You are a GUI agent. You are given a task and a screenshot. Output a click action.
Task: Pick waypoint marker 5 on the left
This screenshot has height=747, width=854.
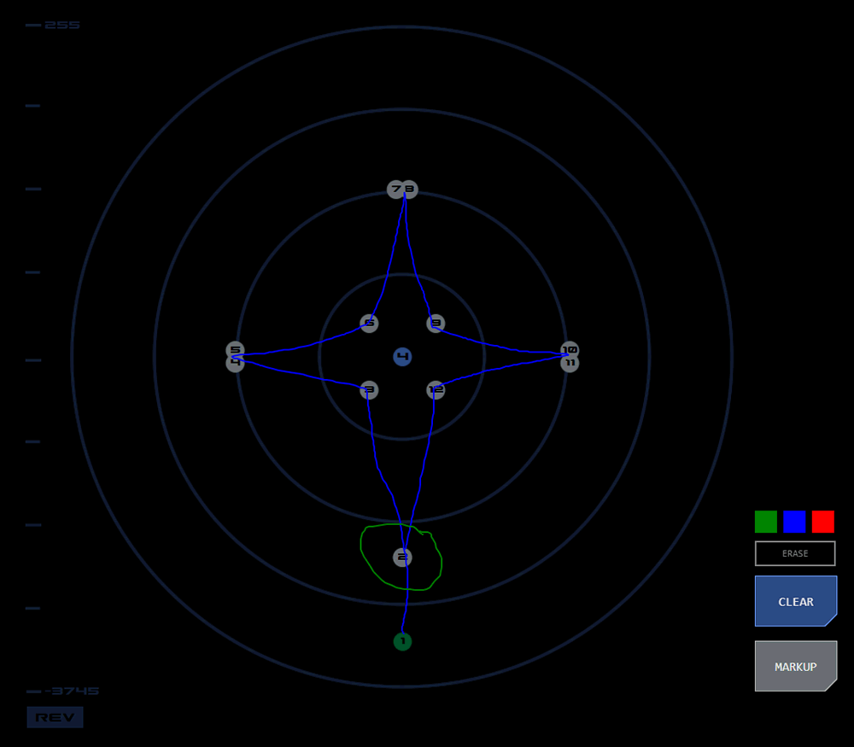pyautogui.click(x=236, y=348)
